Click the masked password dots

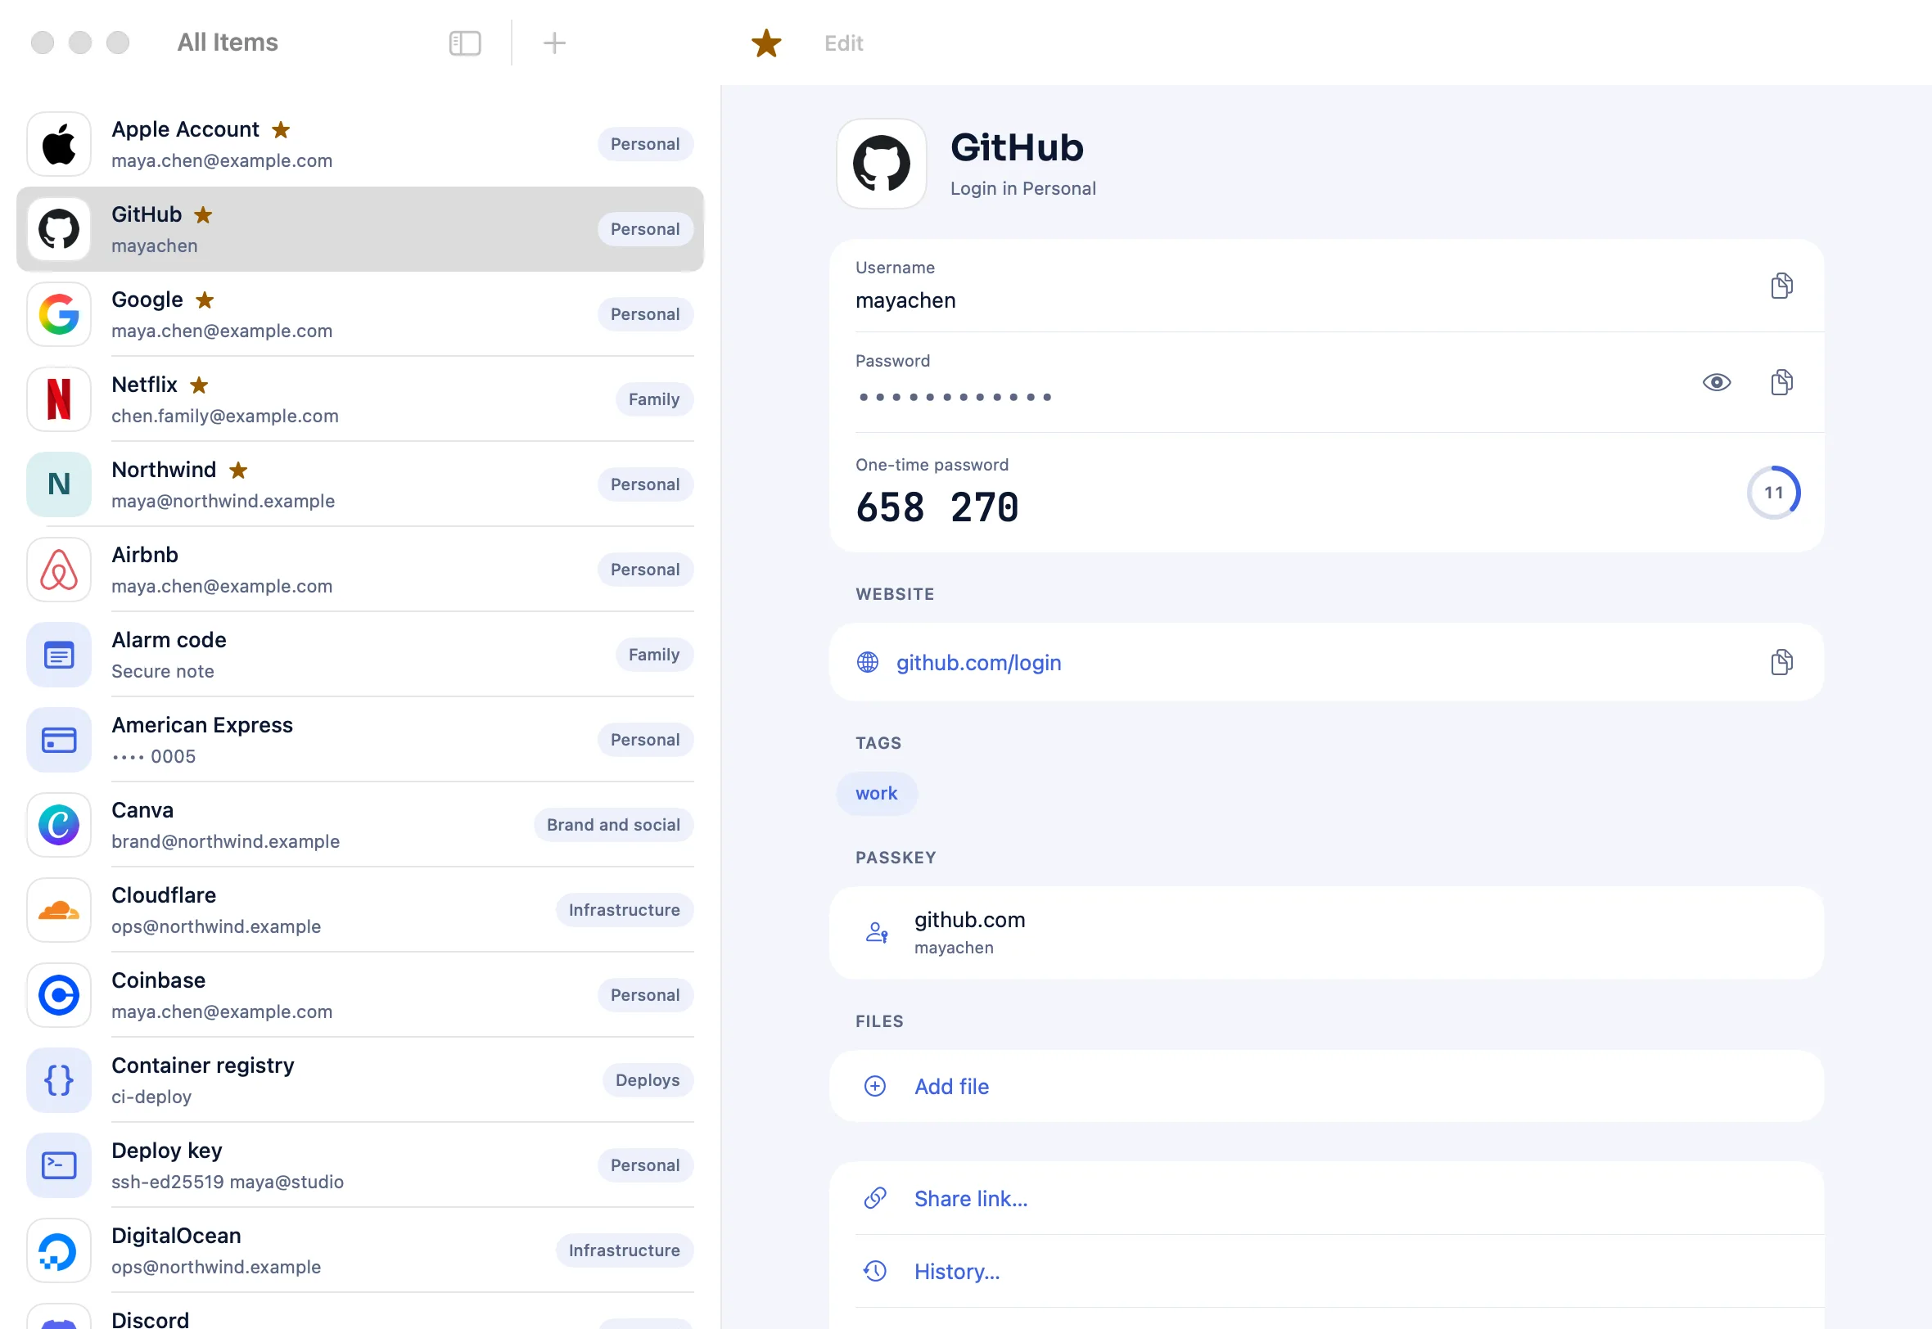(955, 397)
